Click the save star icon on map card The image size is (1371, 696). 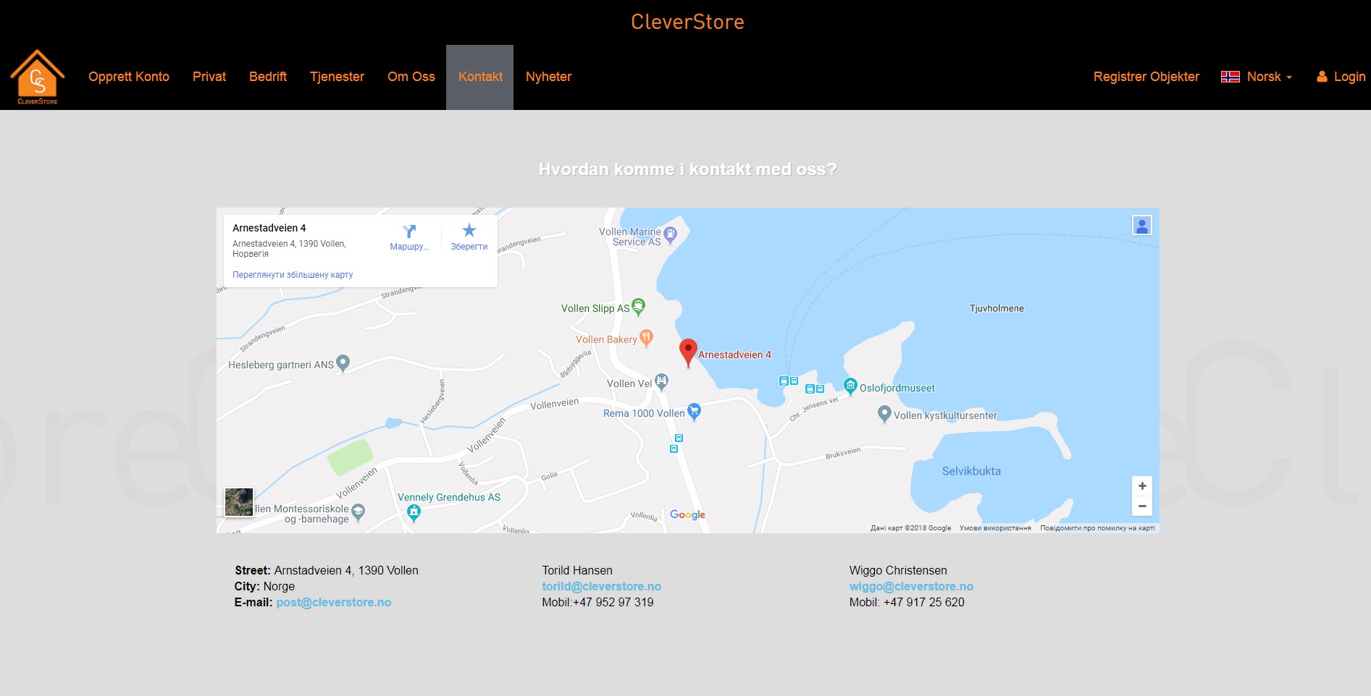[469, 231]
